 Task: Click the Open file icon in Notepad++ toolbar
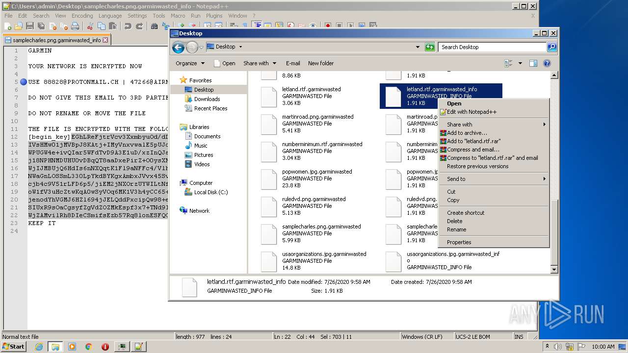pyautogui.click(x=19, y=26)
